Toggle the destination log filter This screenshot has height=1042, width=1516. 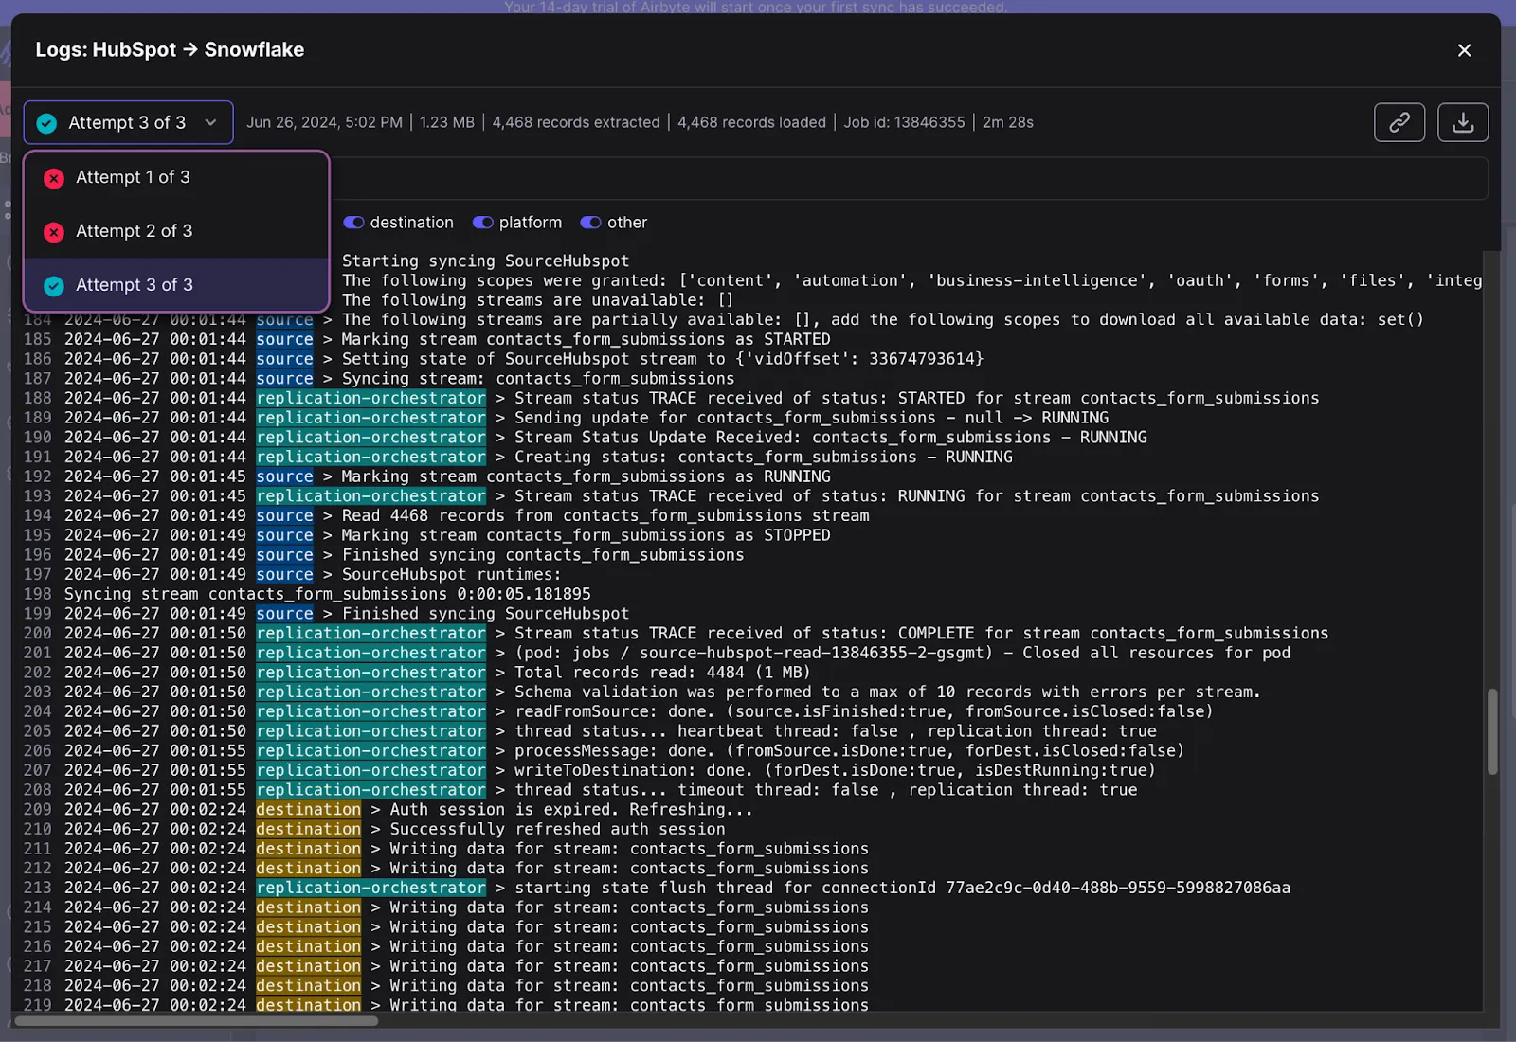pos(353,223)
